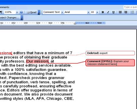Click the Comment Text style box
Image resolution: width=137 pixels, height=109 pixels.
[52, 12]
